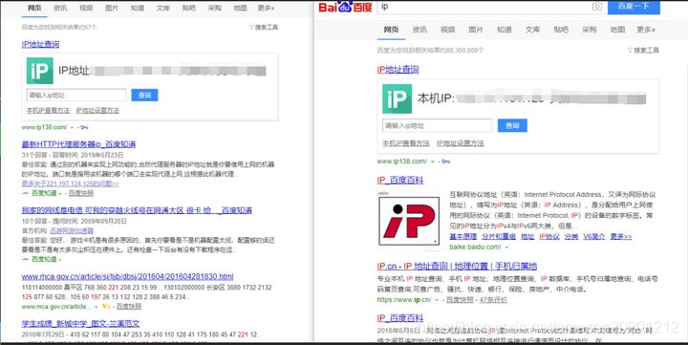Click 查询 button in left window IP widget

coord(144,95)
